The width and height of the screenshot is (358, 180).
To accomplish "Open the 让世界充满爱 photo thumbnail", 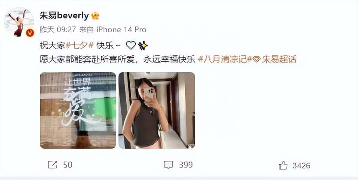I will pyautogui.click(x=78, y=110).
